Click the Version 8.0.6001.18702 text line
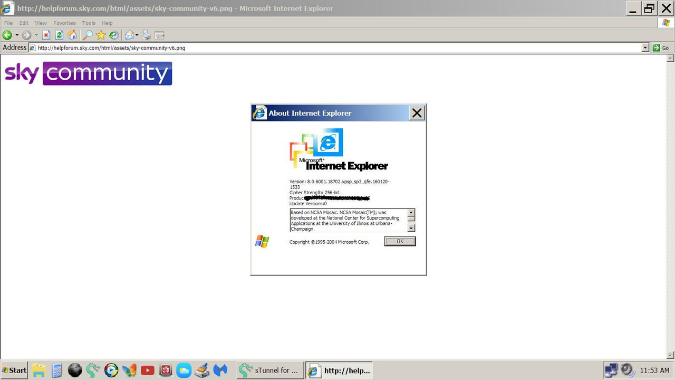Image resolution: width=675 pixels, height=380 pixels. point(340,184)
